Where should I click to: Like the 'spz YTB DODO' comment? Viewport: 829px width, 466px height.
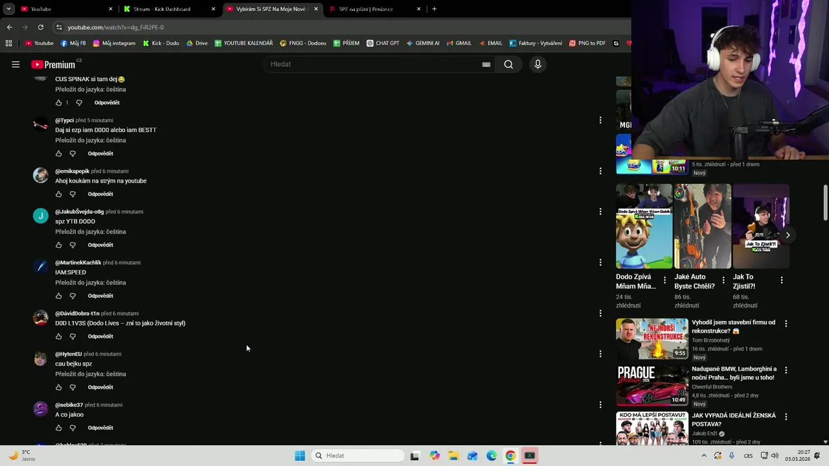[59, 245]
